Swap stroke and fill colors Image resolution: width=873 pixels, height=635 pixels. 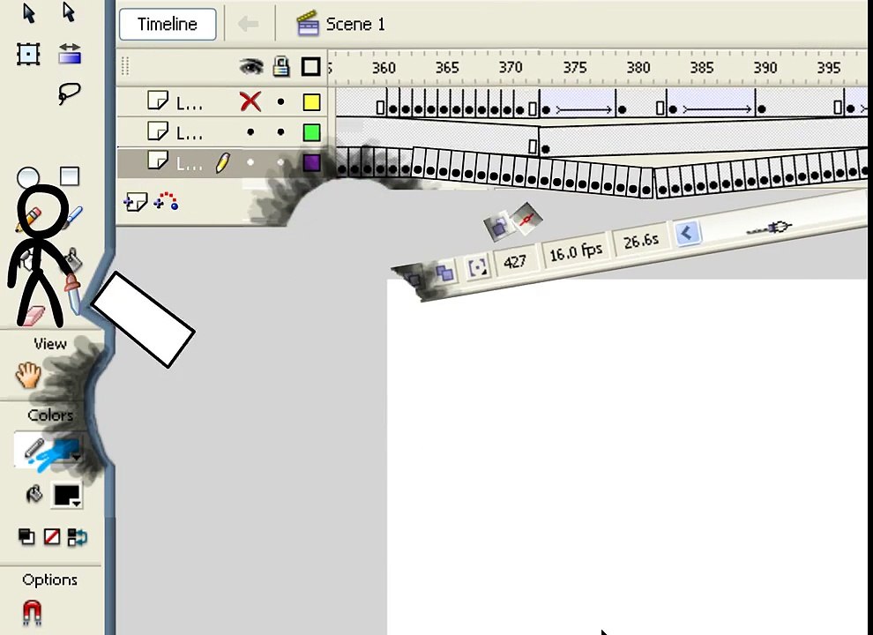[78, 537]
